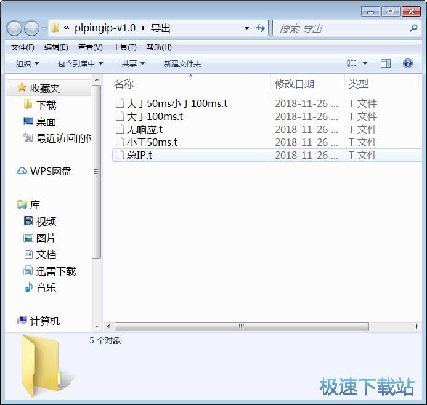
Task: Click the horizontal scrollbar thumb in file list
Action: (242, 326)
